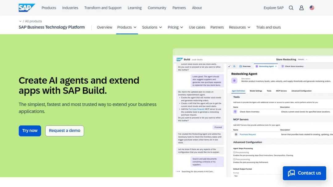This screenshot has height=187, width=333.
Task: Go to Partners in the sub-navigation
Action: pyautogui.click(x=217, y=27)
